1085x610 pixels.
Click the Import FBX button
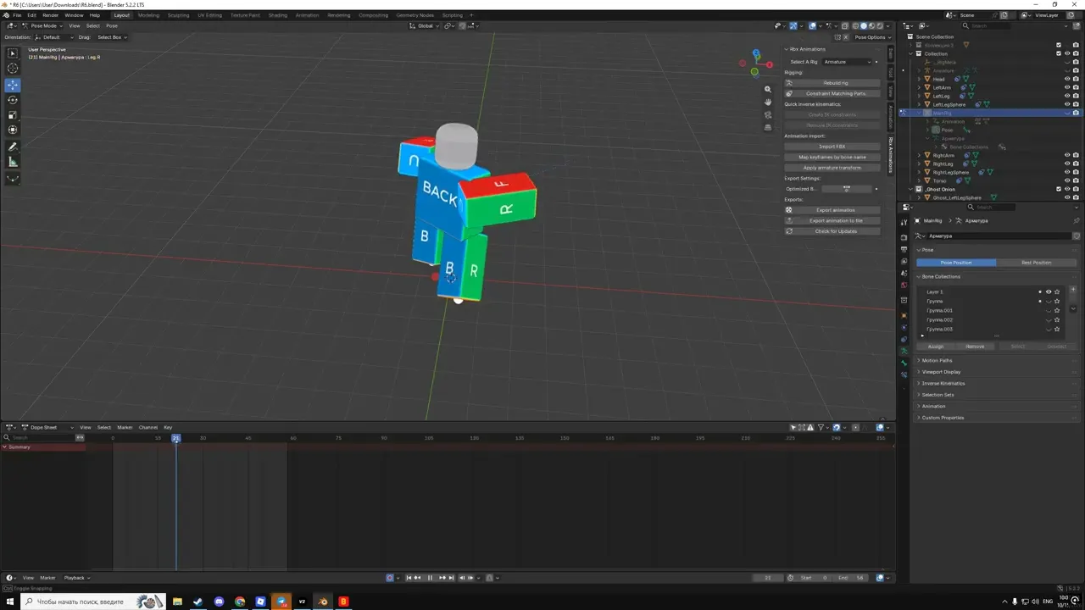click(x=832, y=147)
